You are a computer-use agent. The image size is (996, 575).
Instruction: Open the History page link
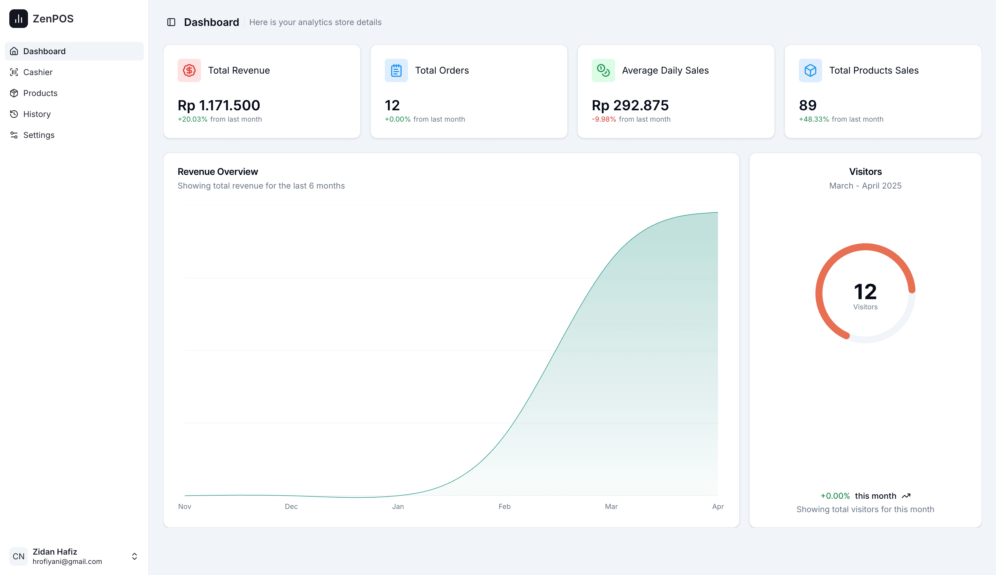pos(74,114)
